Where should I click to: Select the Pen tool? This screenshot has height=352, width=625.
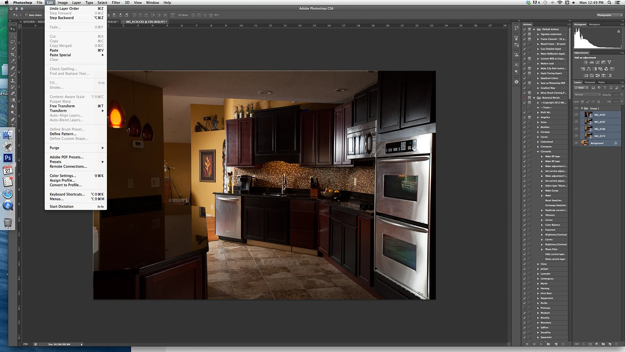(x=13, y=119)
